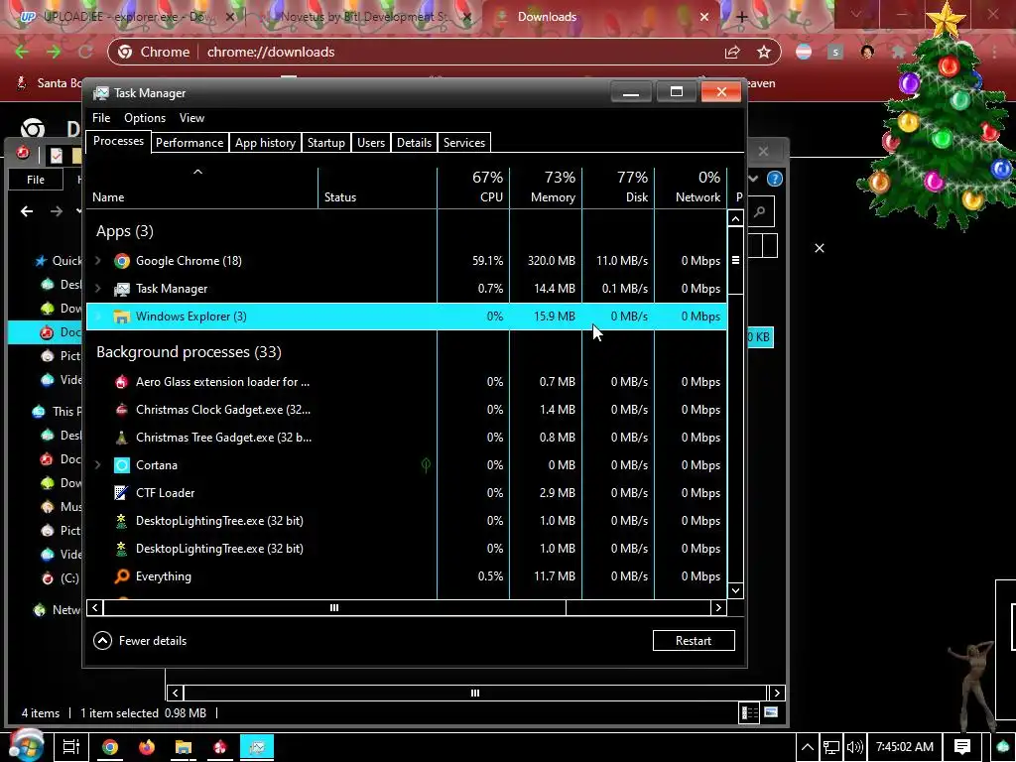Click Task Manager vertical scroll down arrow
Screen dimensions: 1016x762
coord(735,590)
